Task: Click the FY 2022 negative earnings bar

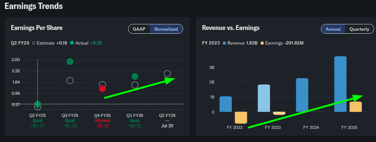Action: coord(241,118)
